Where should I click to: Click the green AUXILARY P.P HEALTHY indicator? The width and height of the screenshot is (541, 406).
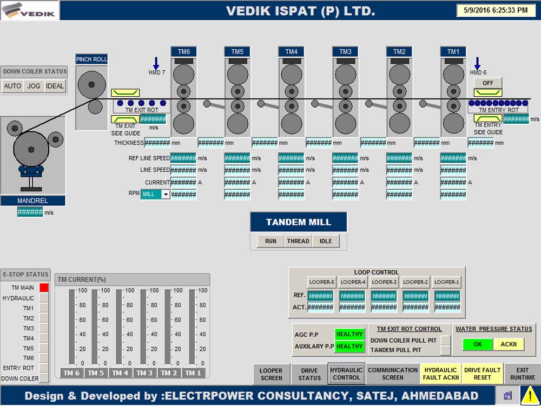tap(349, 346)
